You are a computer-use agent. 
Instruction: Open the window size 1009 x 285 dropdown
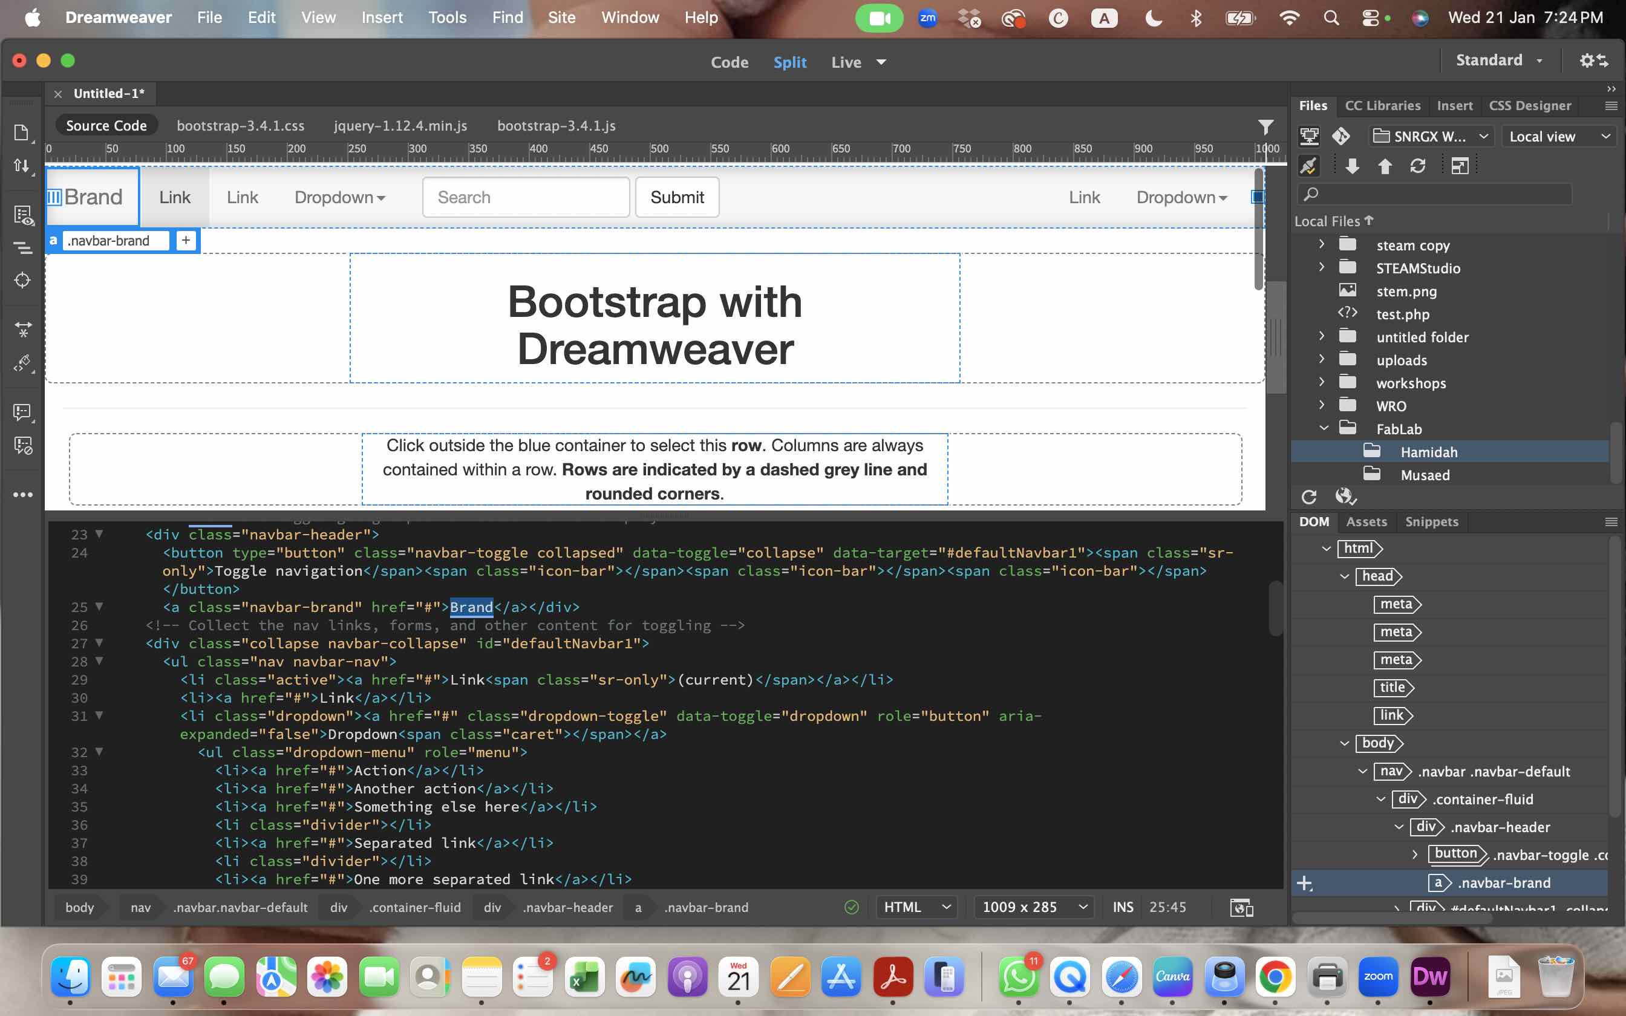[x=1033, y=907]
